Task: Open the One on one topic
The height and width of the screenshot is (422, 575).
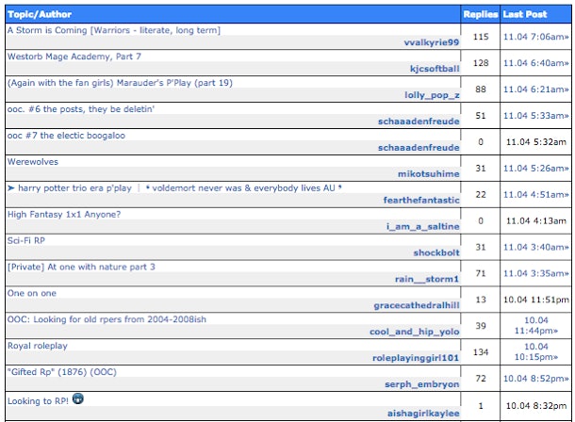Action: 32,294
